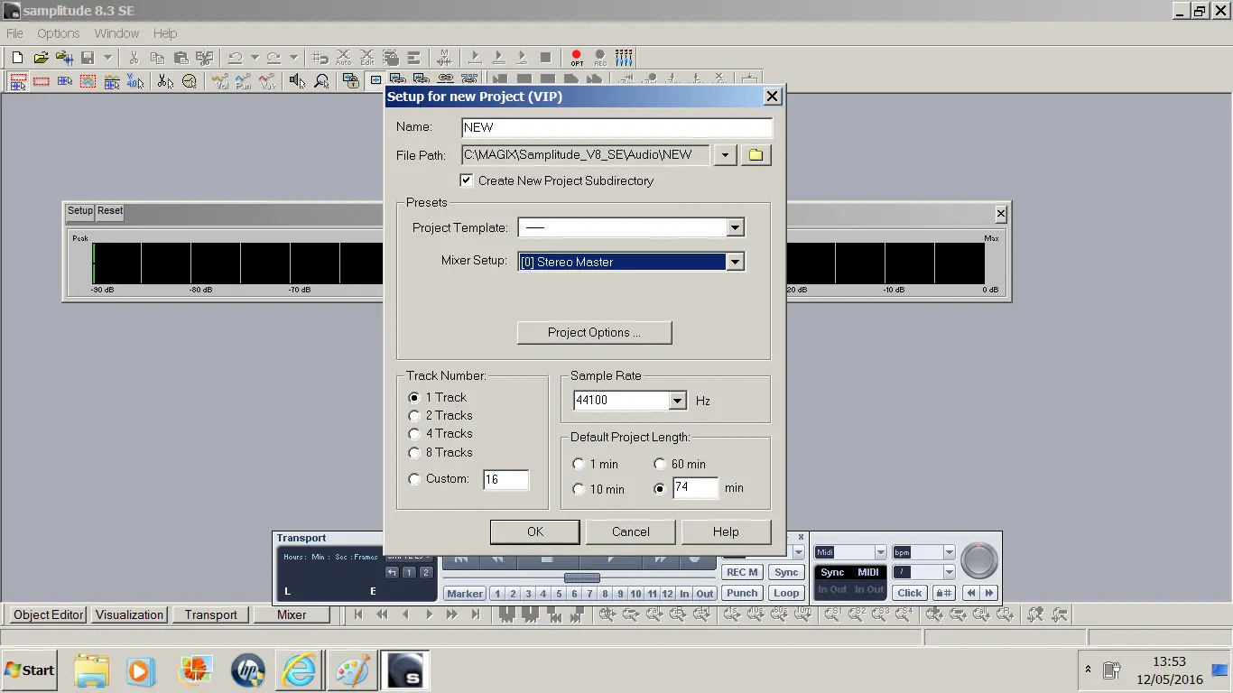Select the 8 Tracks option
This screenshot has width=1233, height=693.
[x=414, y=453]
